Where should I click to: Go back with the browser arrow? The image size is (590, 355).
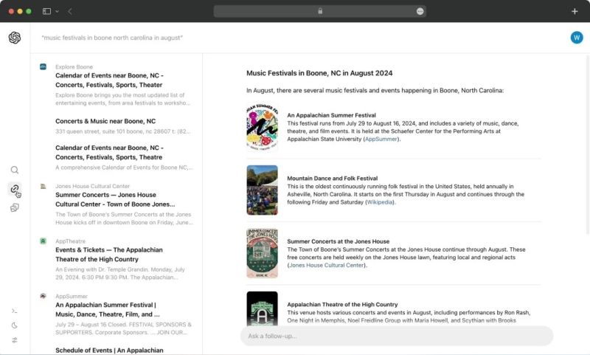(x=70, y=11)
